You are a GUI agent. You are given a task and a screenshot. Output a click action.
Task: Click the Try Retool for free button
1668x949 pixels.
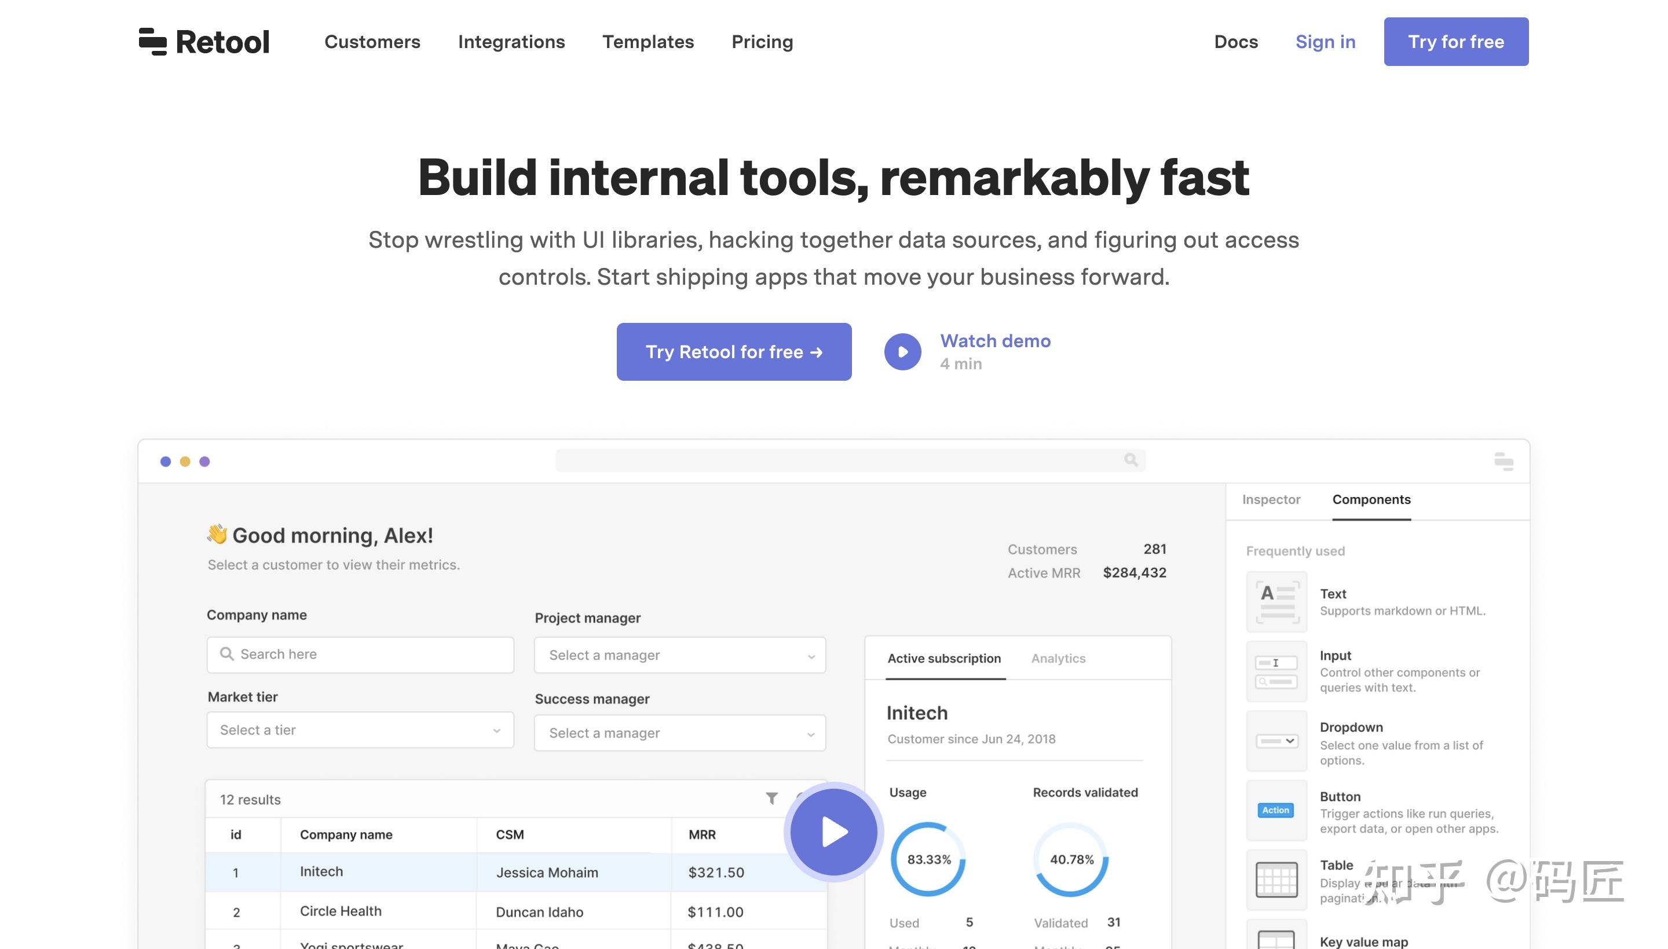[733, 352]
